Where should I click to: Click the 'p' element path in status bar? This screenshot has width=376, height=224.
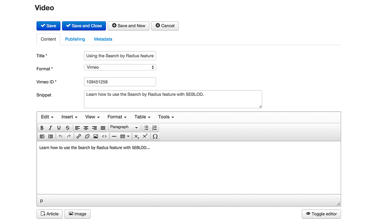pyautogui.click(x=41, y=201)
